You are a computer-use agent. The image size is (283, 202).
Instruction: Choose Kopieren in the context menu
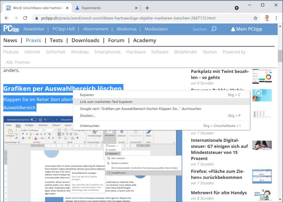(x=162, y=95)
